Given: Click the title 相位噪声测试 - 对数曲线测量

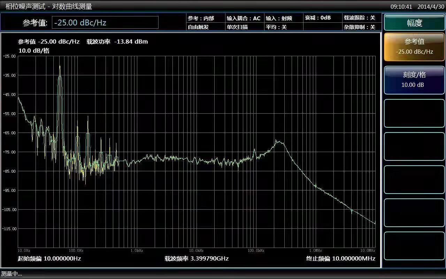Looking at the screenshot, I should coord(49,6).
